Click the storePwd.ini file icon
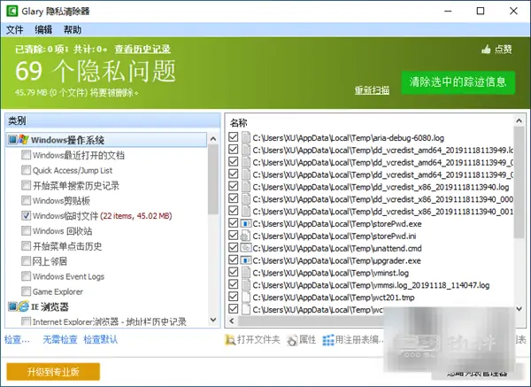 coord(245,236)
